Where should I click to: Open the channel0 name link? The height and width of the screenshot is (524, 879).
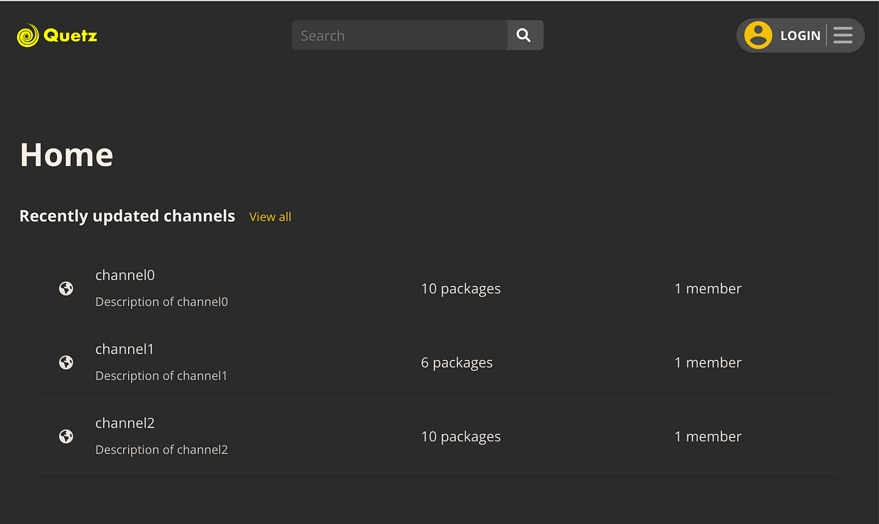tap(125, 275)
